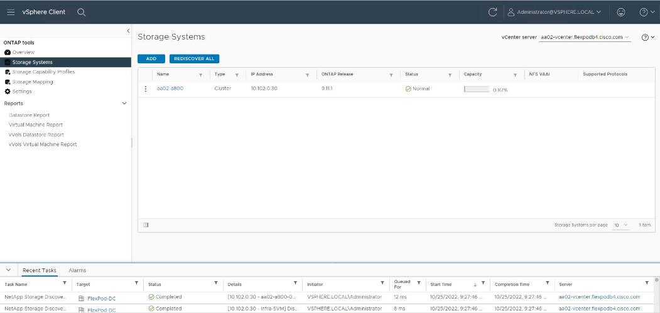
Task: Open the aa02-a800 storage system link
Action: pyautogui.click(x=170, y=89)
